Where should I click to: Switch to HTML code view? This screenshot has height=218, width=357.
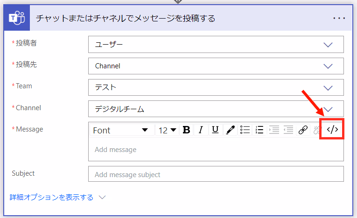pyautogui.click(x=332, y=130)
